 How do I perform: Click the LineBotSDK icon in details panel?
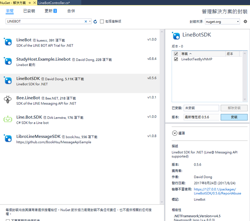176,36
